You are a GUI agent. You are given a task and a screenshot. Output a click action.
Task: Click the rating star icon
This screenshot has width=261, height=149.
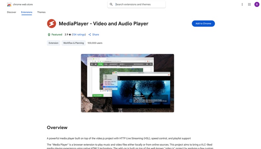(70, 35)
